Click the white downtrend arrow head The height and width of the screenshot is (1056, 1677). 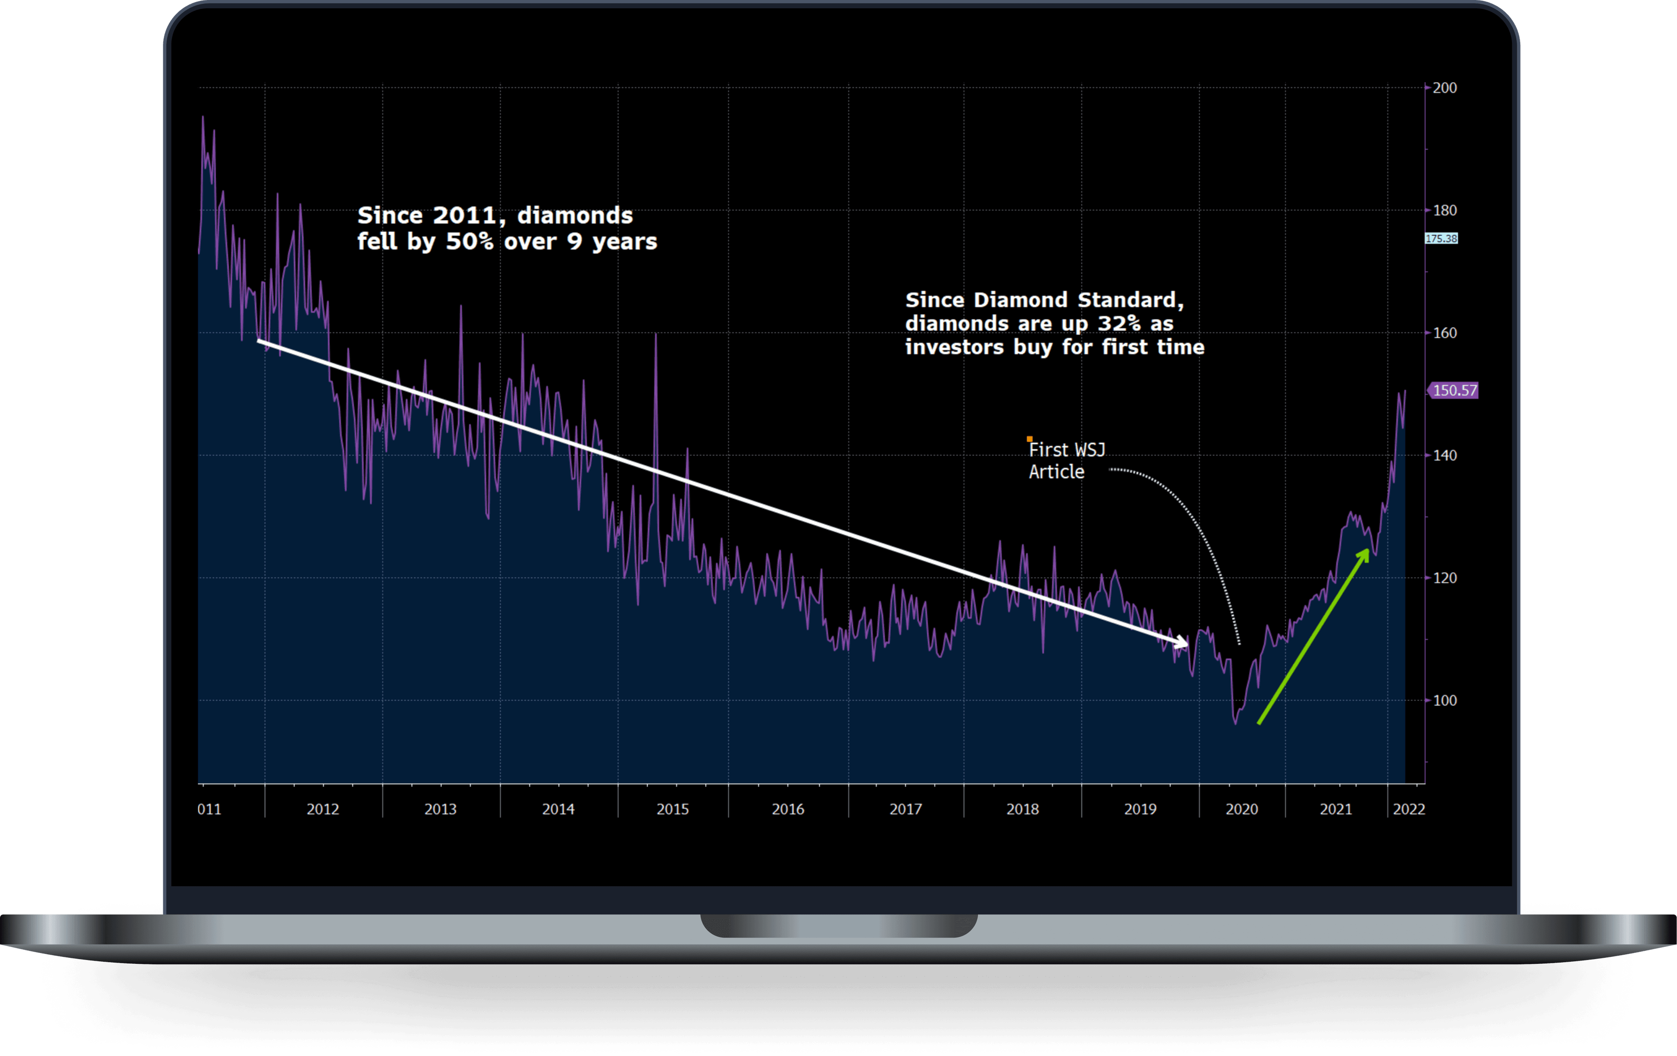coord(1182,643)
